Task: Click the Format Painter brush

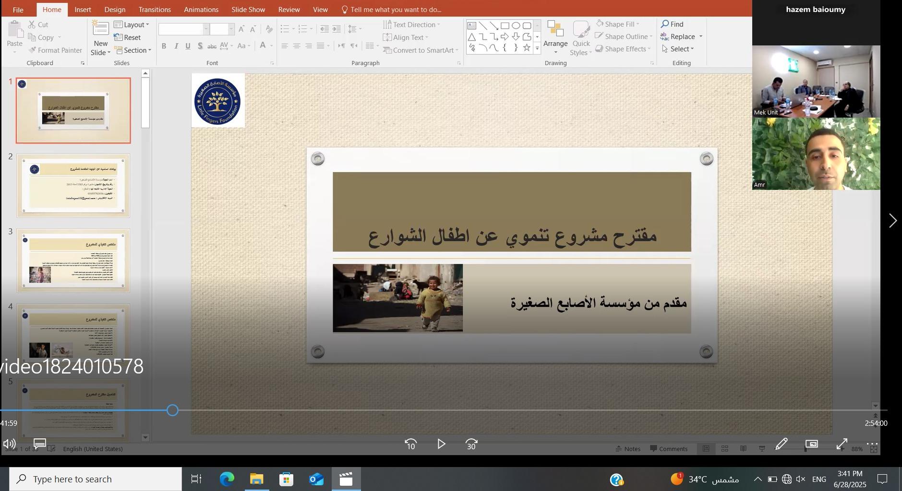Action: click(x=32, y=50)
